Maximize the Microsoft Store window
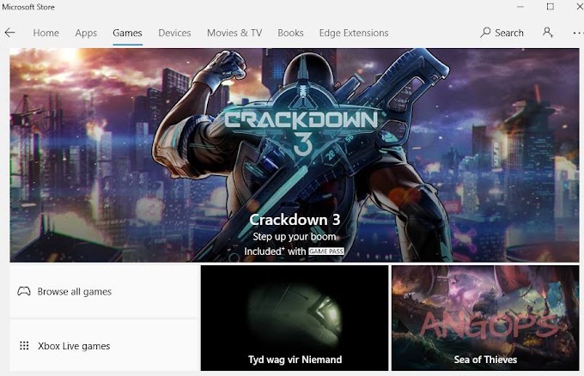584x376 pixels. point(551,7)
